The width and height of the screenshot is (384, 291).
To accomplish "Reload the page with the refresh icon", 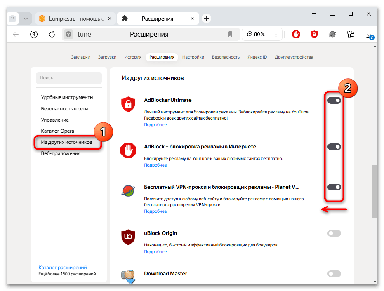I will [52, 34].
